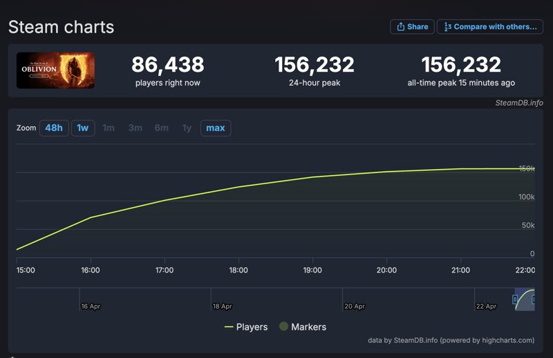Click the Steam charts heading
The image size is (553, 358).
pos(61,27)
